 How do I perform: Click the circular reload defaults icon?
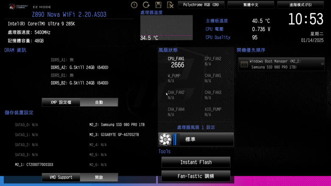click(146, 5)
